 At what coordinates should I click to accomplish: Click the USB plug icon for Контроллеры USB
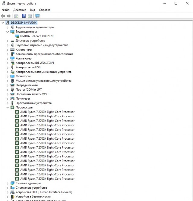click(x=12, y=67)
